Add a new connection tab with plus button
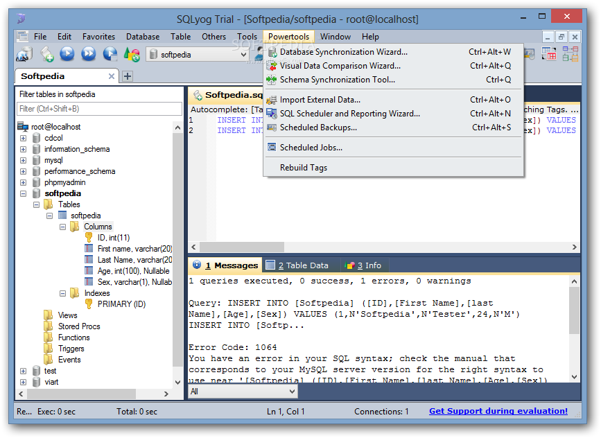This screenshot has height=438, width=601. click(x=128, y=76)
